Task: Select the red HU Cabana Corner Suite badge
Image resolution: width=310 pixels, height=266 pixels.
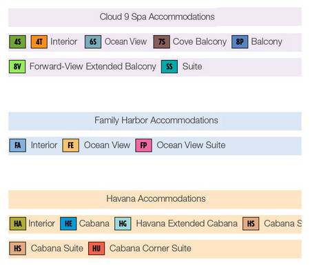Action: 96,249
